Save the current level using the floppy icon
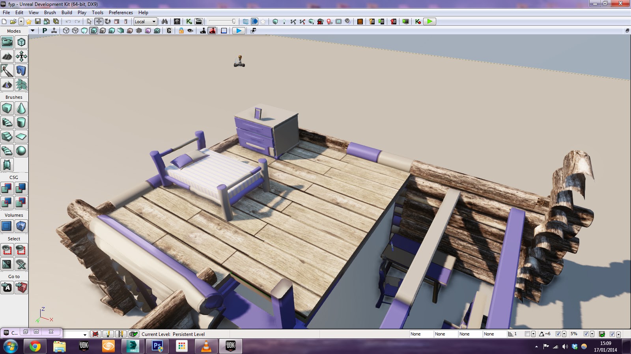The image size is (631, 354). pyautogui.click(x=38, y=22)
